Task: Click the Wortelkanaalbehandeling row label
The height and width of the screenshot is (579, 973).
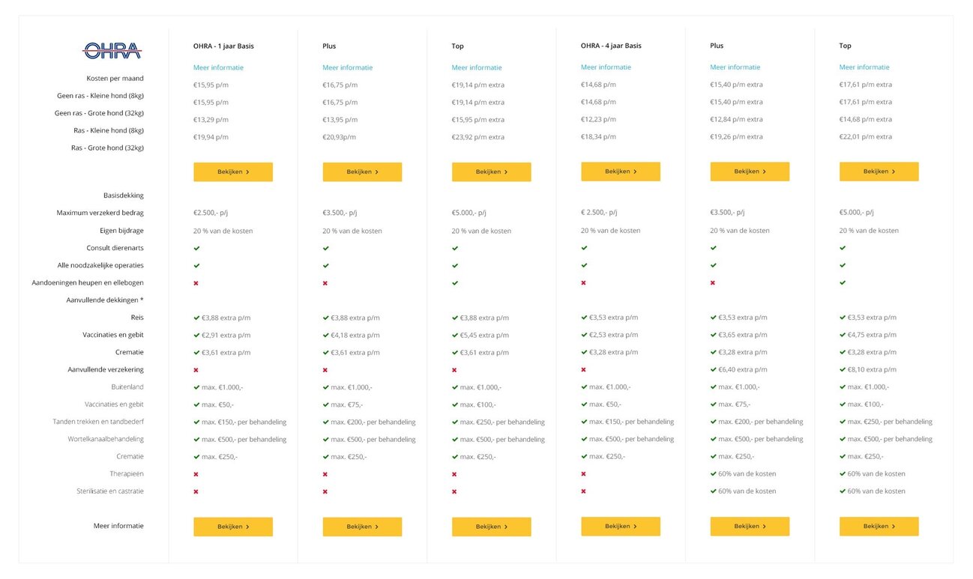Action: (x=106, y=439)
